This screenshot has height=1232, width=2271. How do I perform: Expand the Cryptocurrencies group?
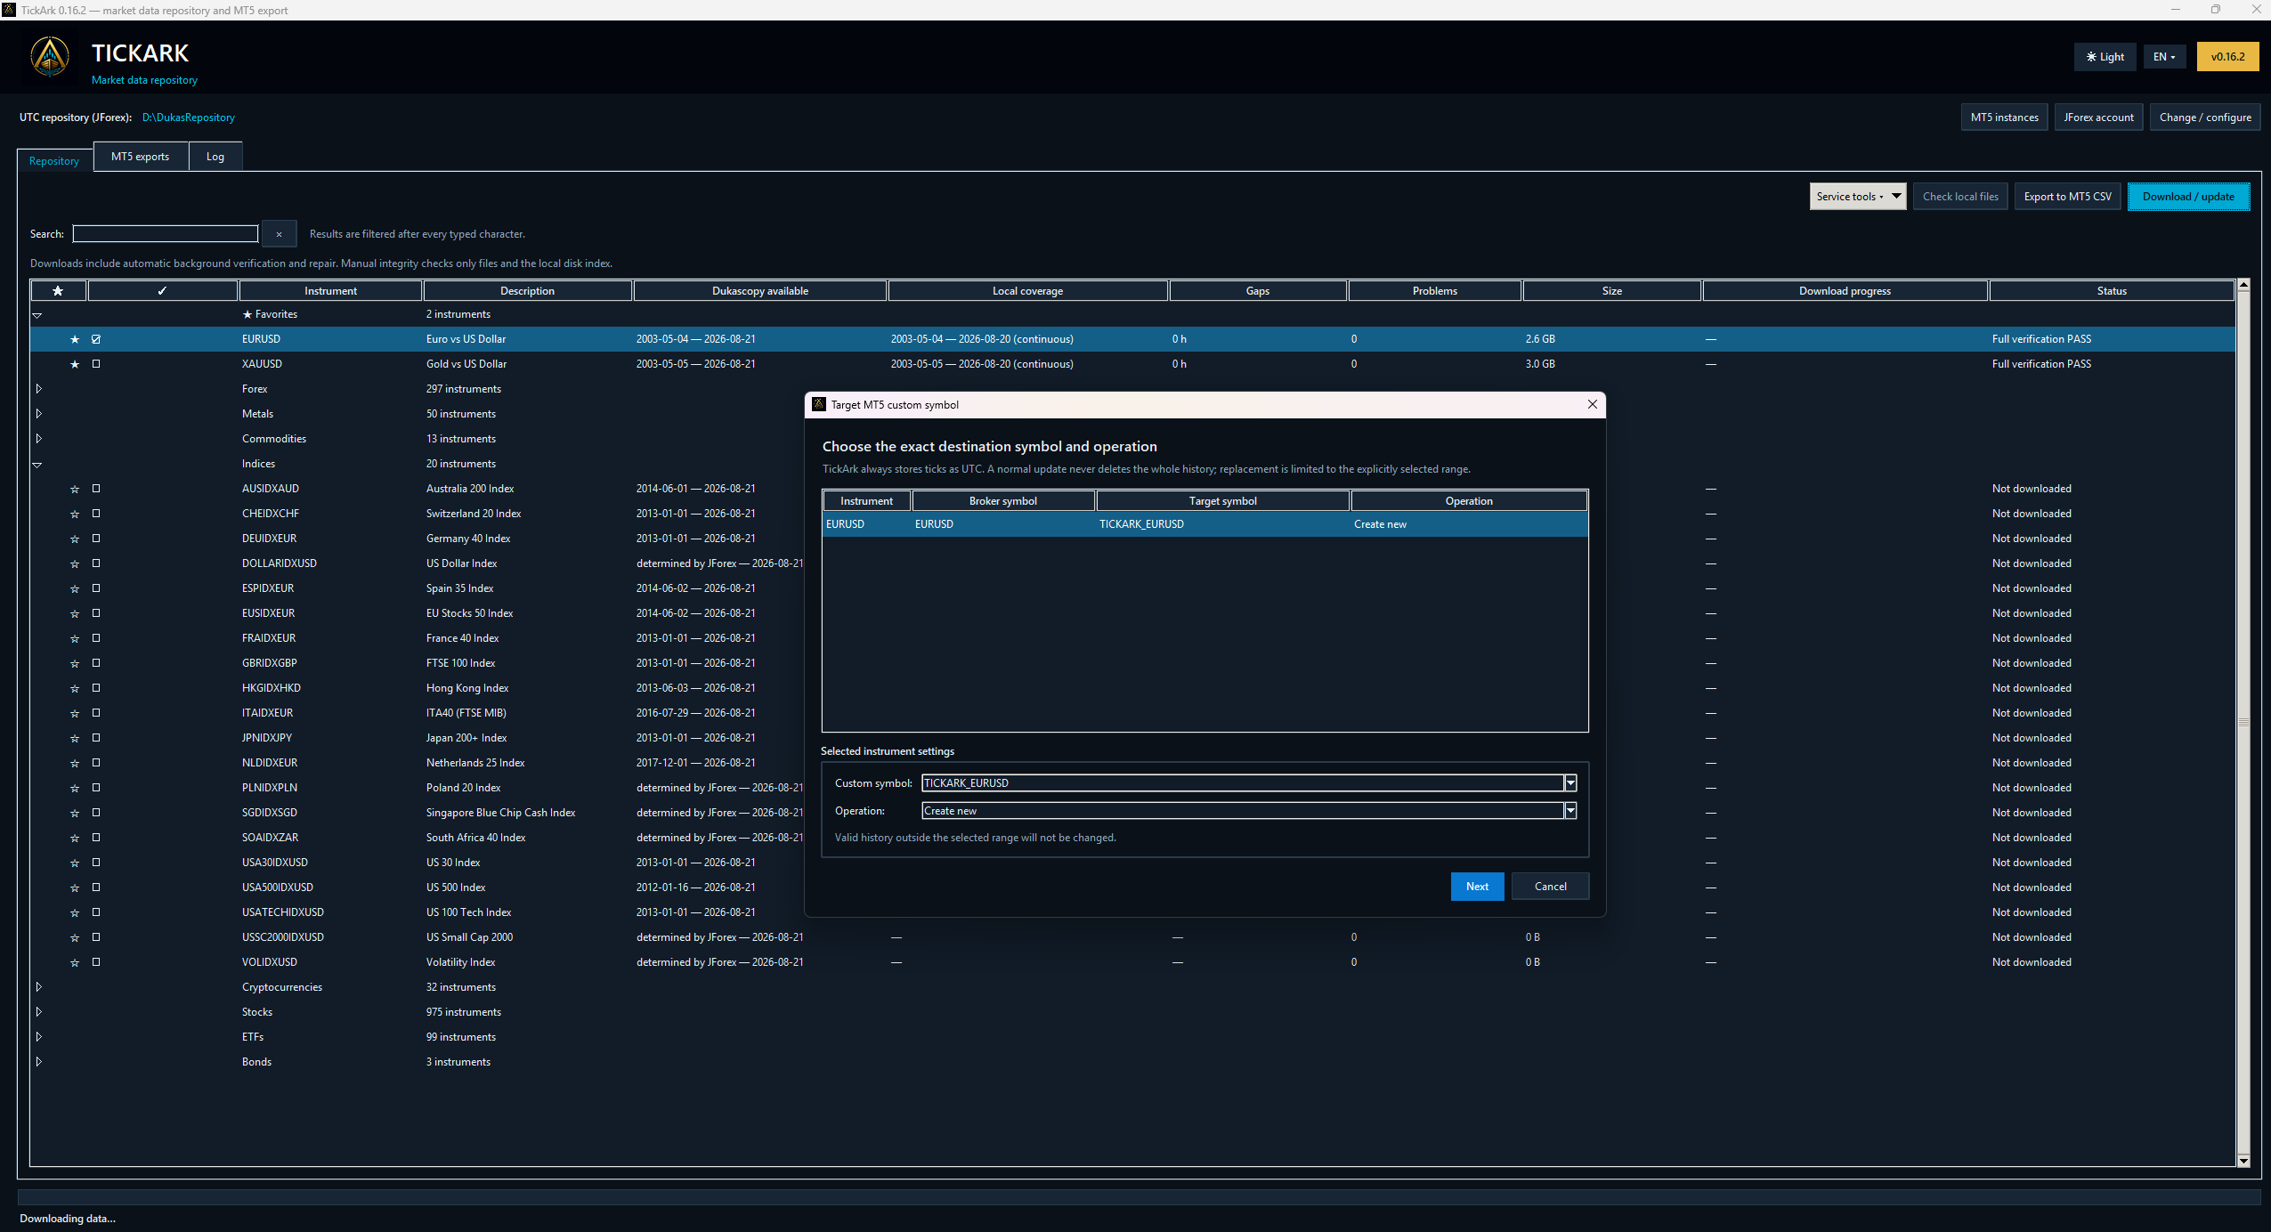pyautogui.click(x=38, y=987)
